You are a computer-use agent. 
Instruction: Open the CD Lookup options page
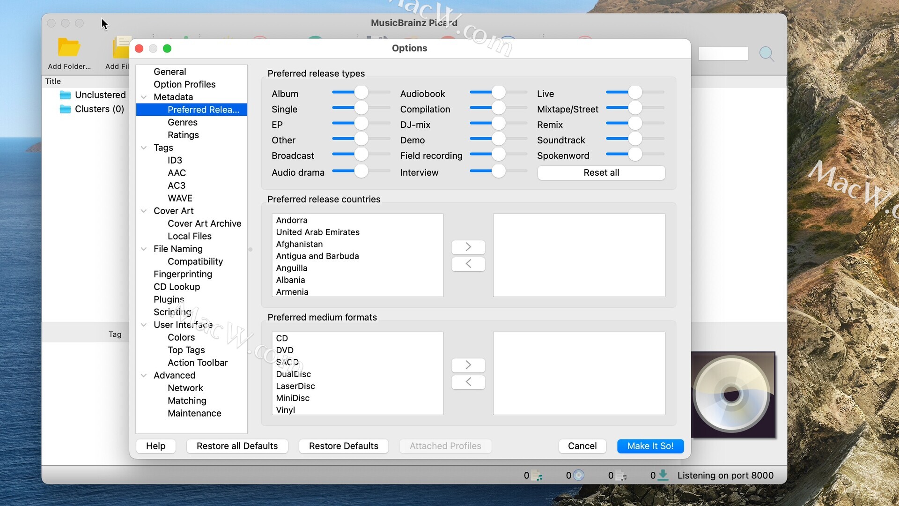[177, 287]
